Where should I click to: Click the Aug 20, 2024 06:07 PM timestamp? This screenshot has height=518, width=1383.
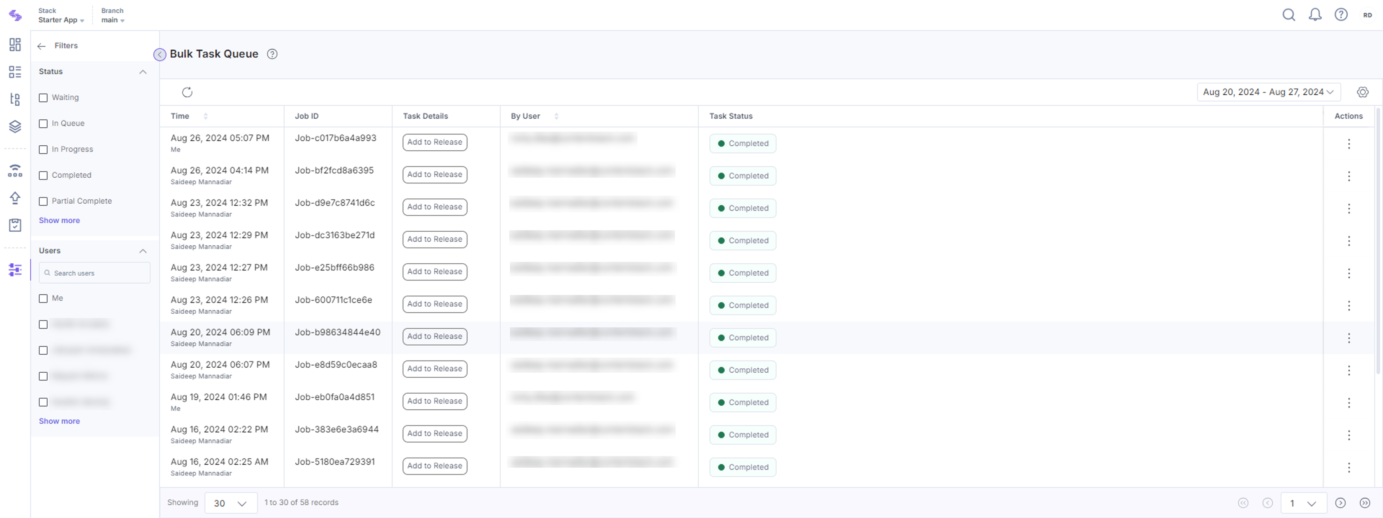[220, 365]
